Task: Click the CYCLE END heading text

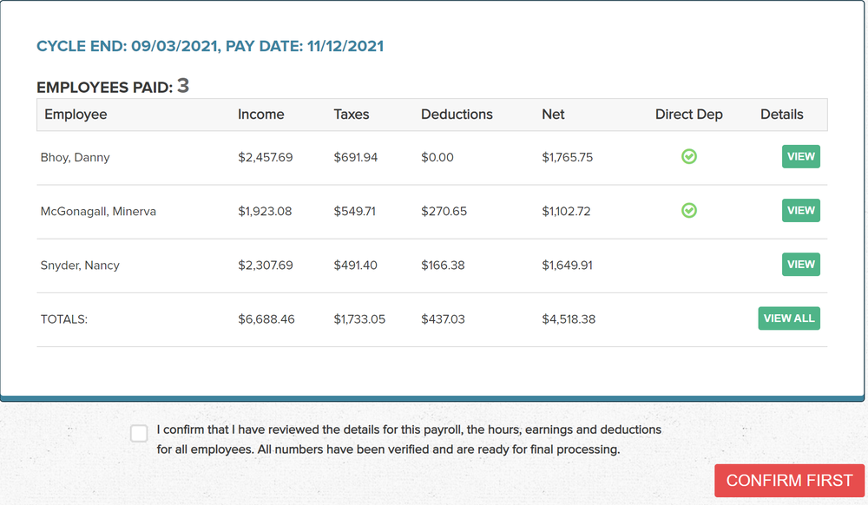Action: [209, 46]
